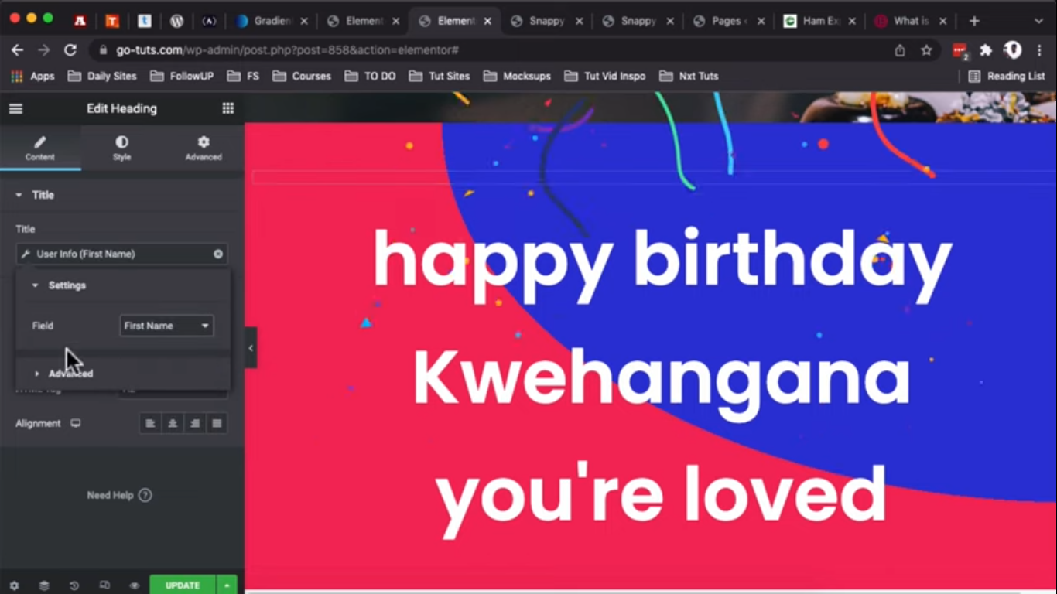Open the Tut Sites bookmark folder
This screenshot has width=1057, height=594.
coord(440,77)
